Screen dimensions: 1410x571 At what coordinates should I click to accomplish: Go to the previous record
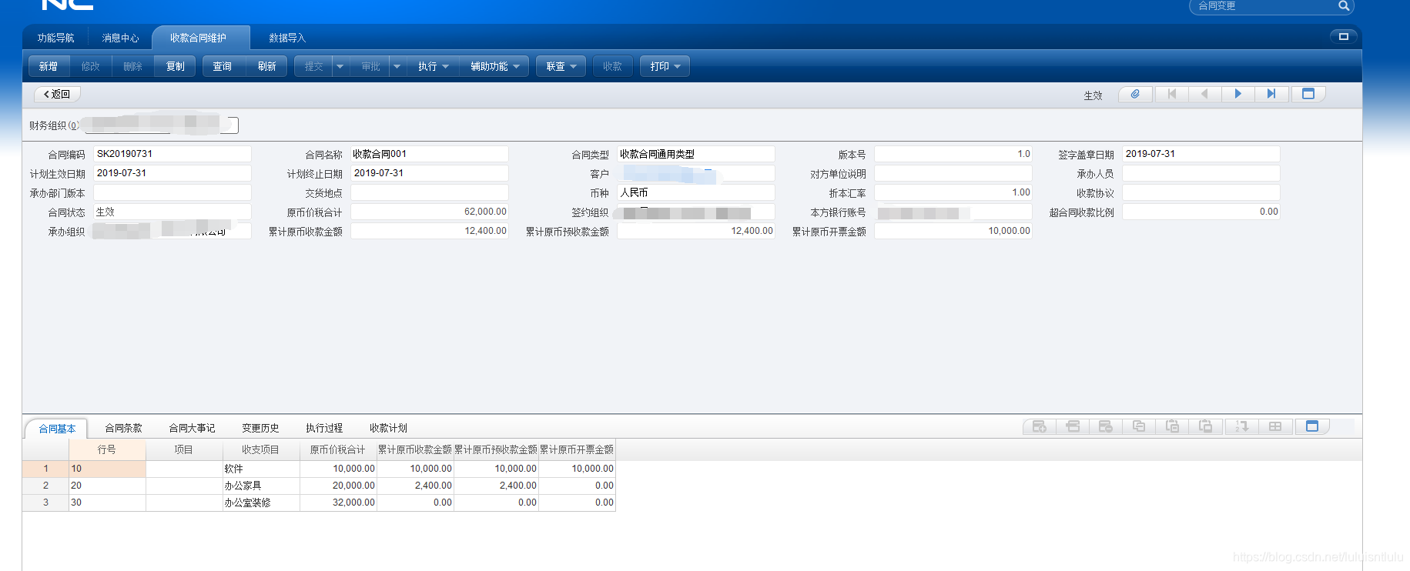click(x=1204, y=94)
